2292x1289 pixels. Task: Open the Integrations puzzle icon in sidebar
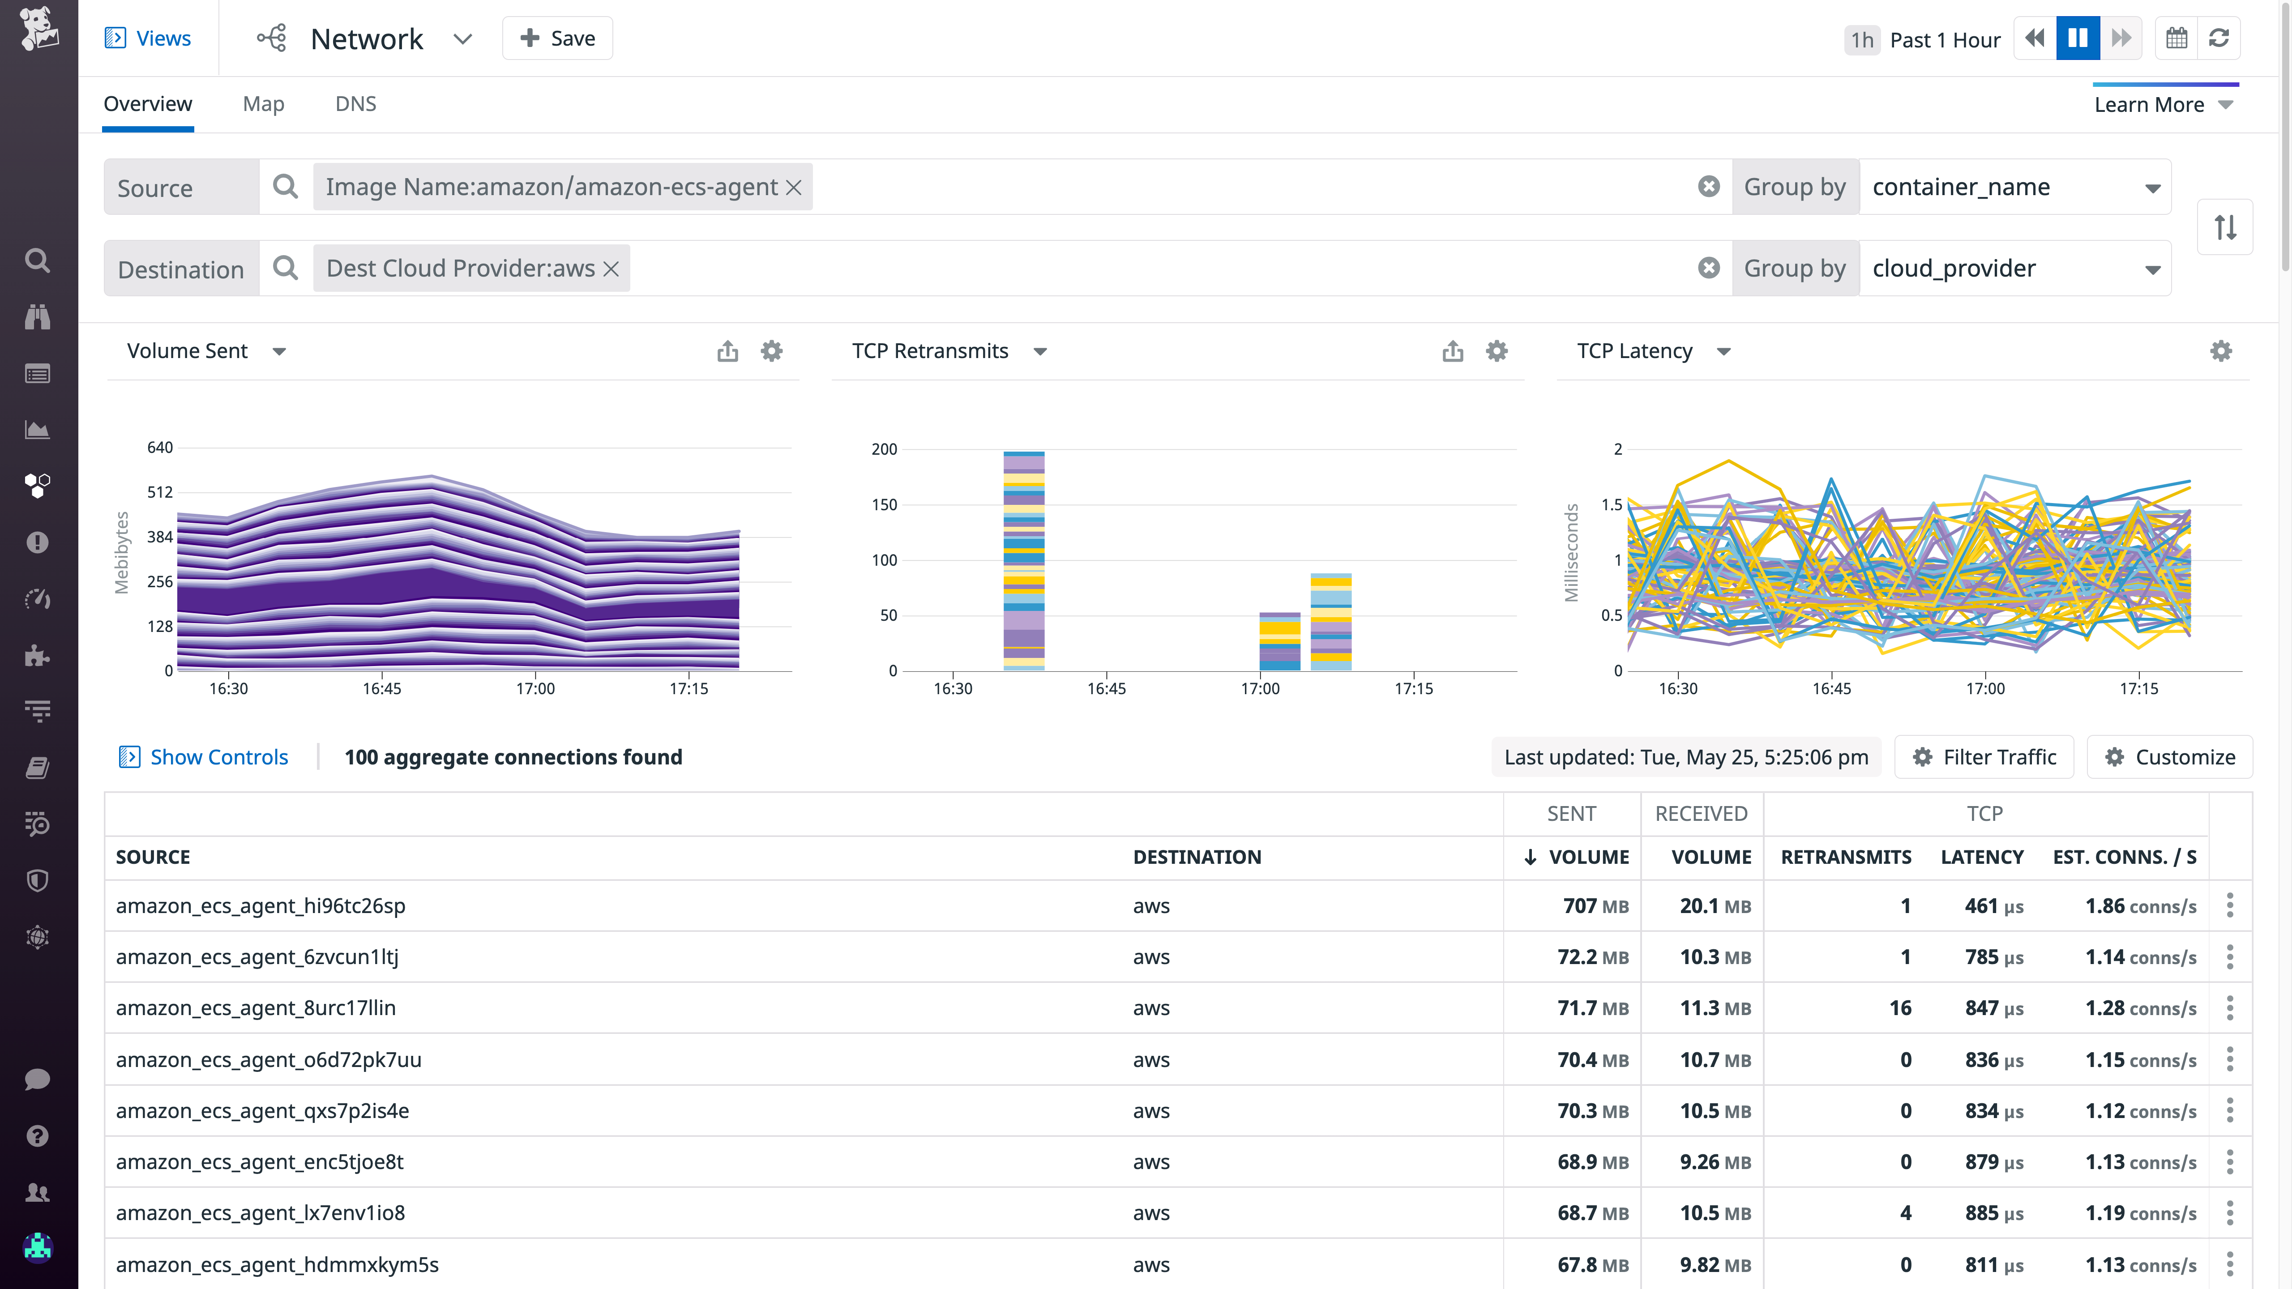tap(37, 657)
